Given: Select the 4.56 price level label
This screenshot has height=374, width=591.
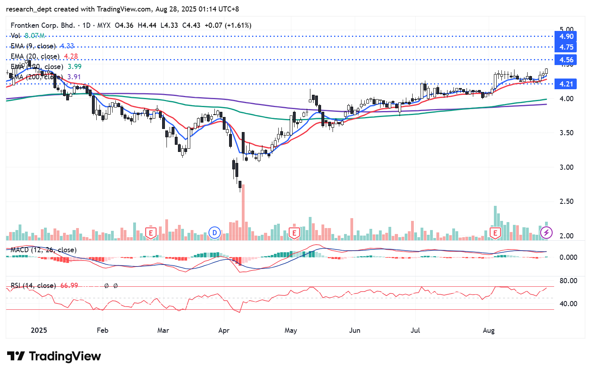Looking at the screenshot, I should pos(566,60).
